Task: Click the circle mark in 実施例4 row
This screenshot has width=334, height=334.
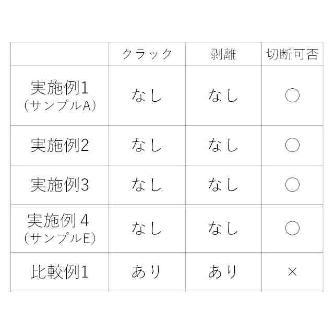Action: (x=292, y=228)
